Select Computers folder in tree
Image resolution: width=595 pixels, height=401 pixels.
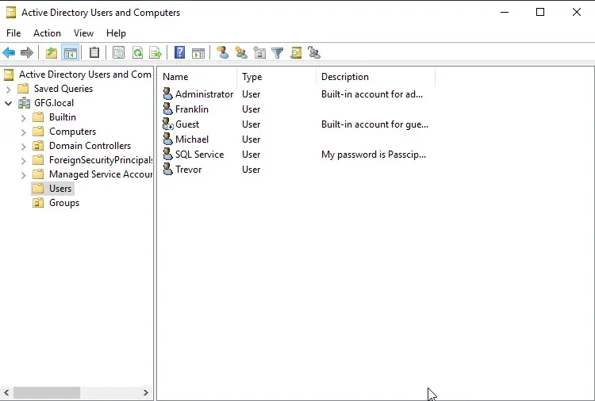click(x=72, y=132)
